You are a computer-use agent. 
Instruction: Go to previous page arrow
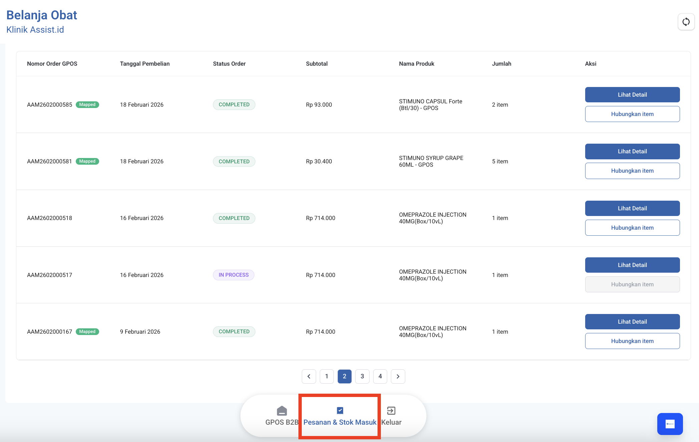click(309, 376)
